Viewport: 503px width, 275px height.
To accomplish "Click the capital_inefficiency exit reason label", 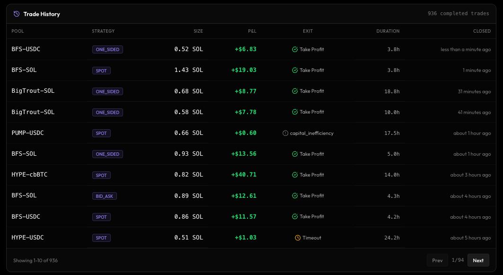I will click(x=312, y=133).
